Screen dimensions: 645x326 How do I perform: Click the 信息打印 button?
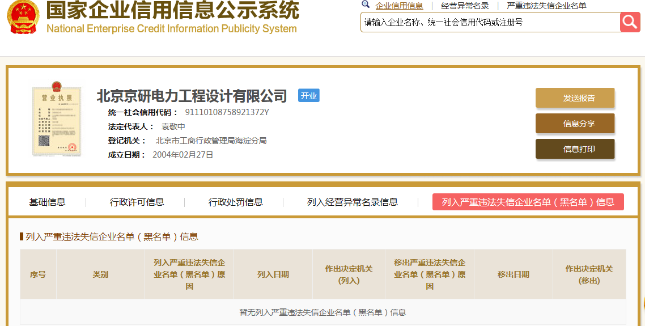(x=575, y=149)
